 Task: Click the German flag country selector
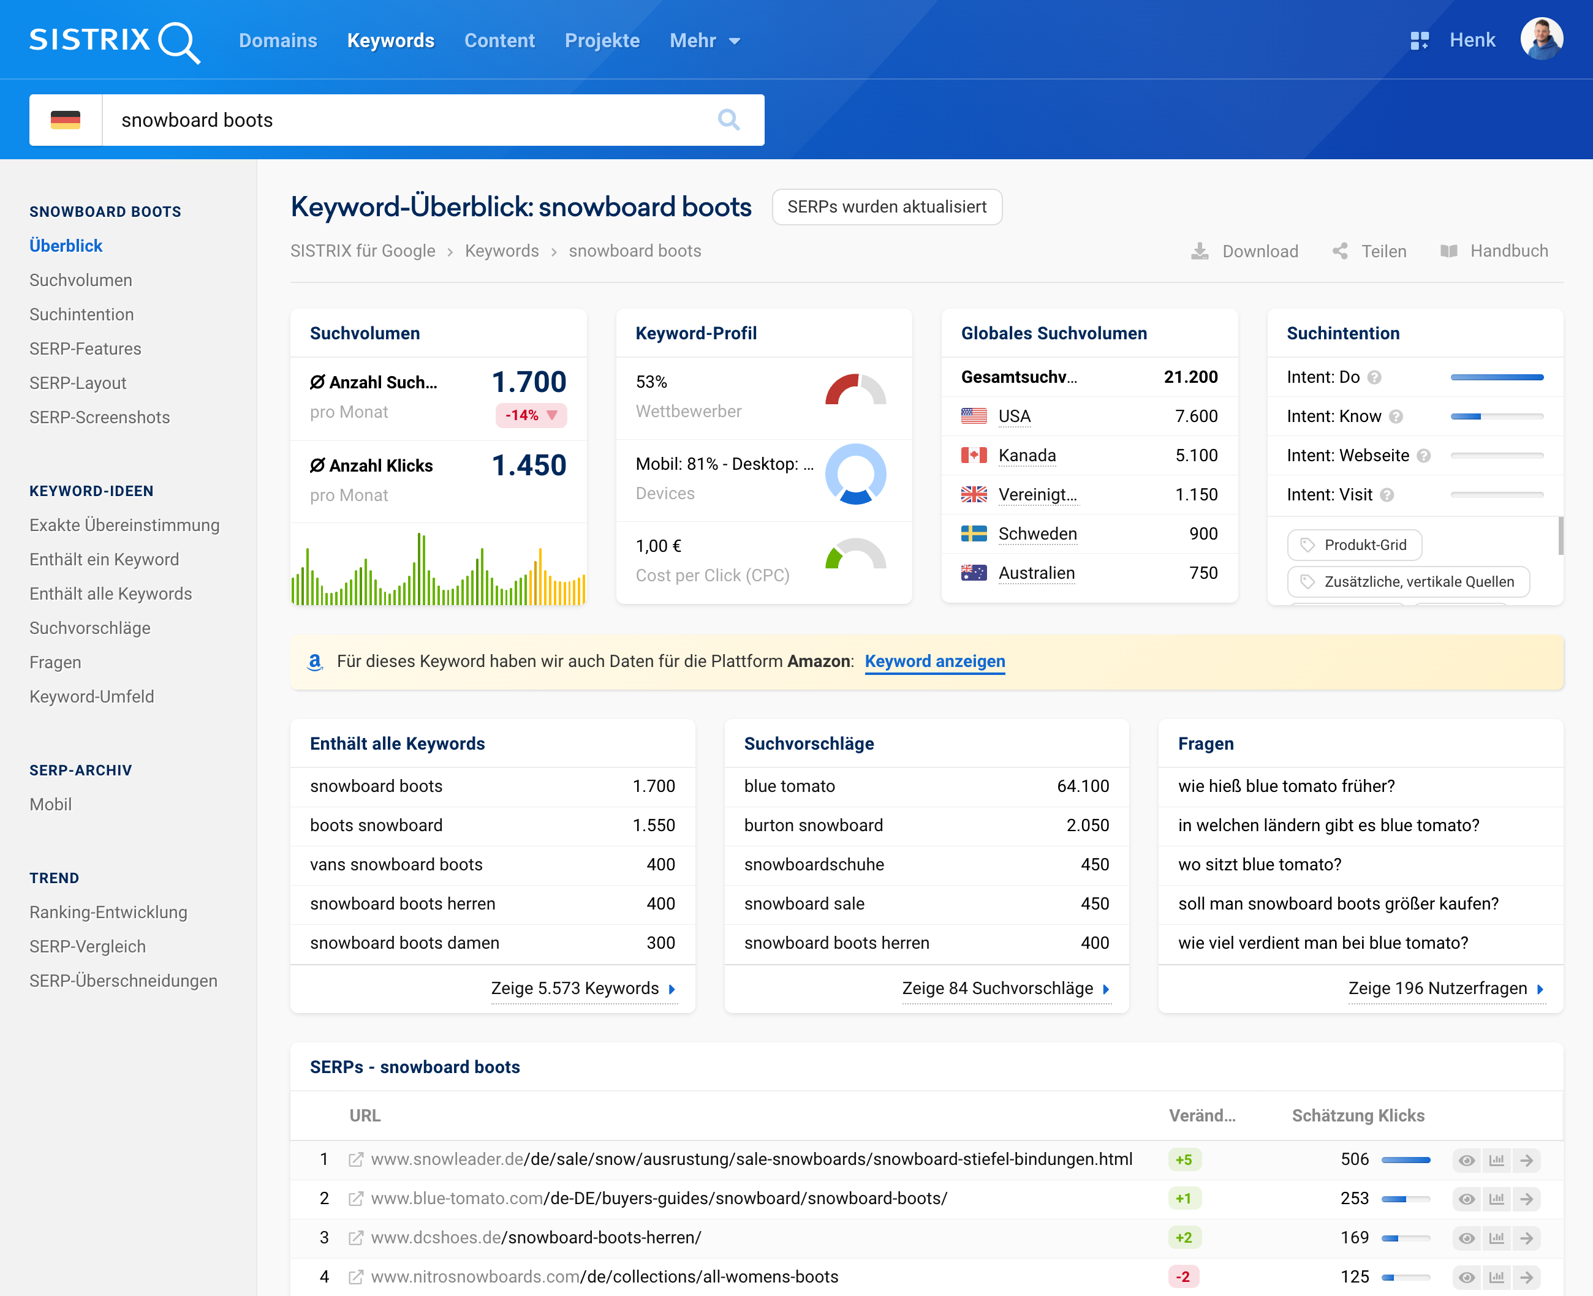[66, 119]
